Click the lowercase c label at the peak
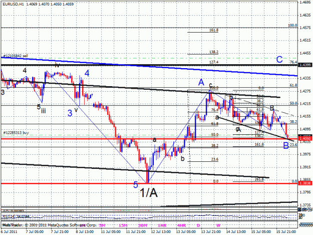Viewport: 313px width, 235px height. [x=210, y=86]
